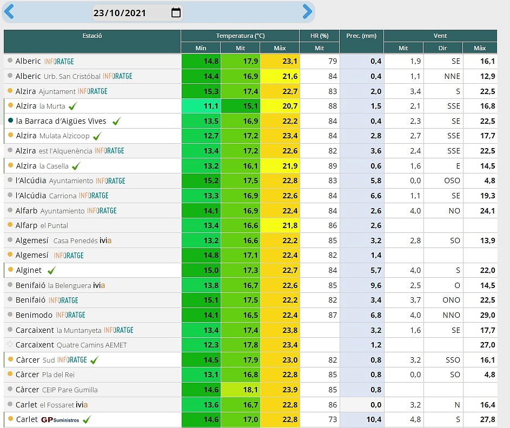Sort by the Estació column header
The width and height of the screenshot is (510, 428).
coord(92,41)
